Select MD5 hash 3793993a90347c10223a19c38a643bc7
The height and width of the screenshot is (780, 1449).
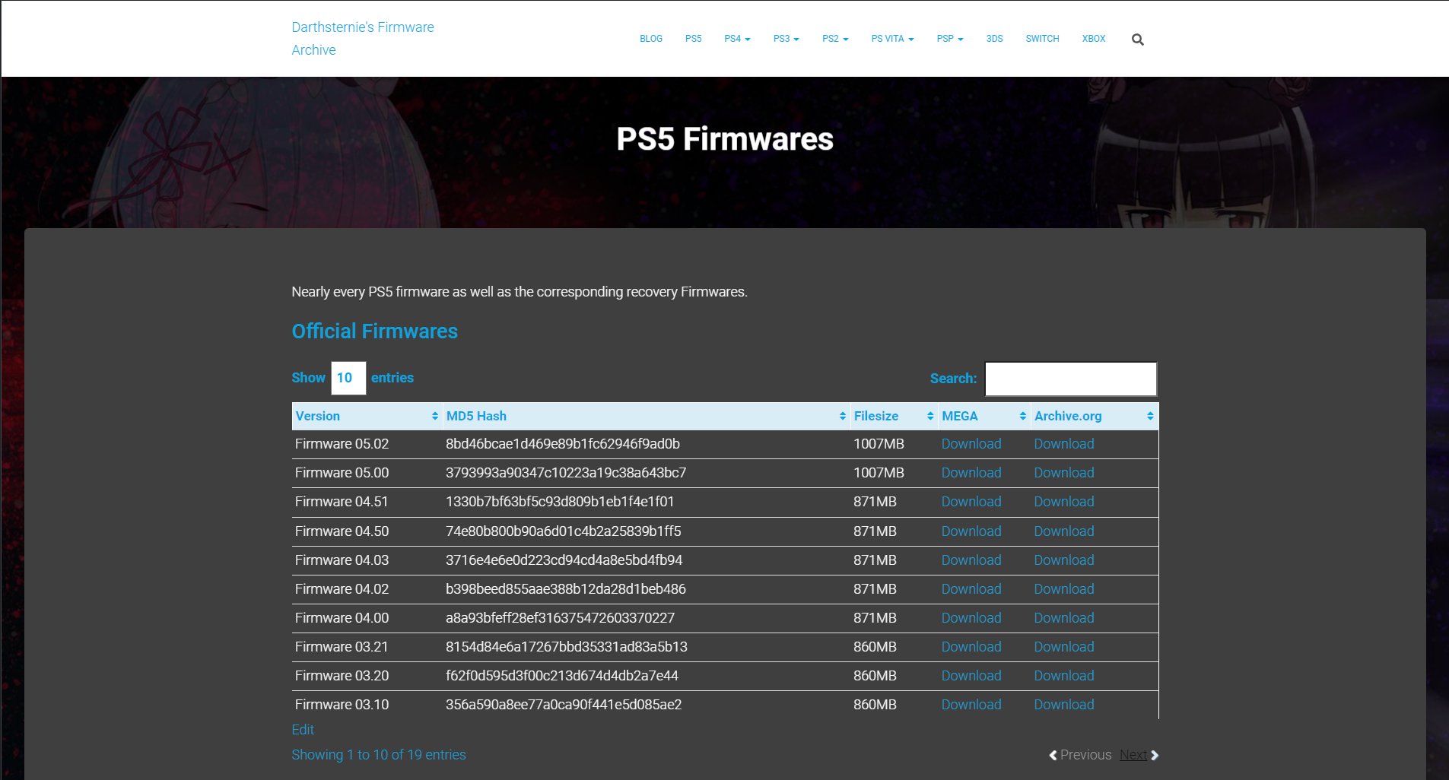coord(566,473)
